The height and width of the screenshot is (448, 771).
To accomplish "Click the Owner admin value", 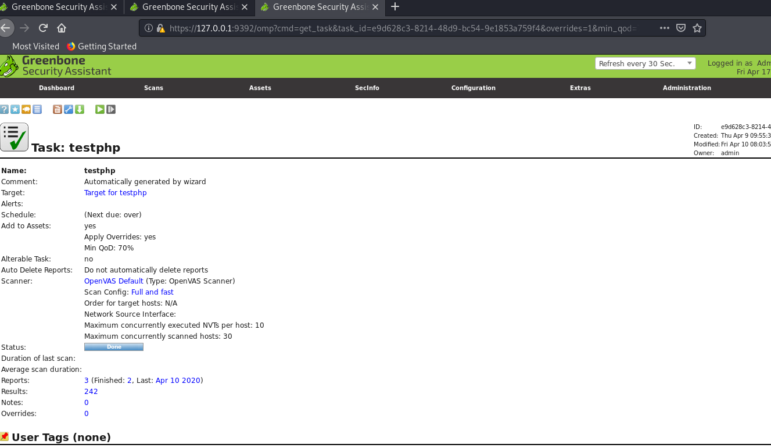I will pos(730,153).
